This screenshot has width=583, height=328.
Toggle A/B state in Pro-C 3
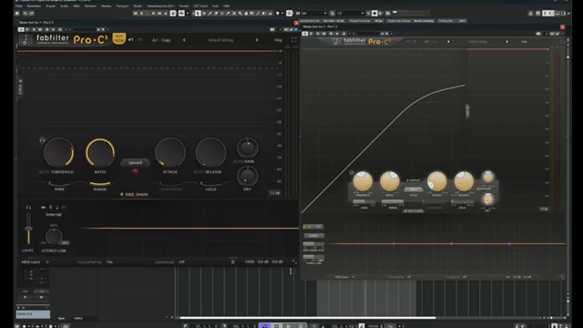point(155,40)
